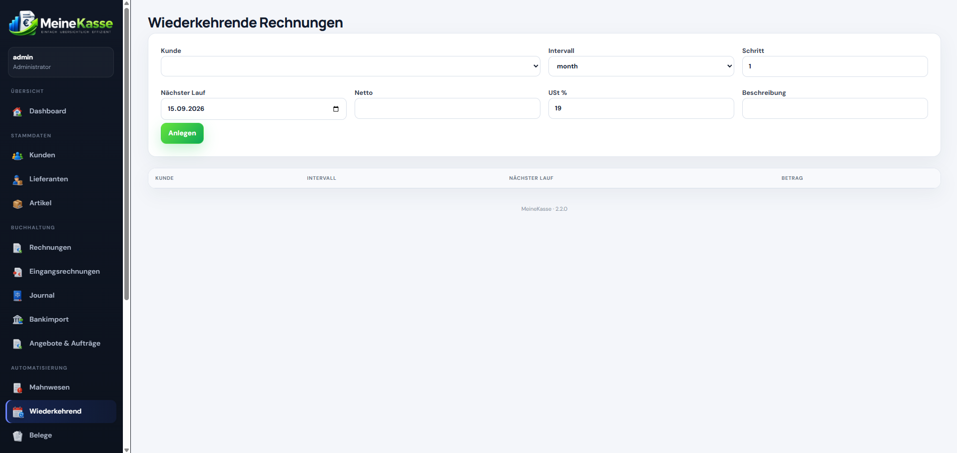Expand the Kunde dropdown
The height and width of the screenshot is (453, 957).
click(350, 66)
